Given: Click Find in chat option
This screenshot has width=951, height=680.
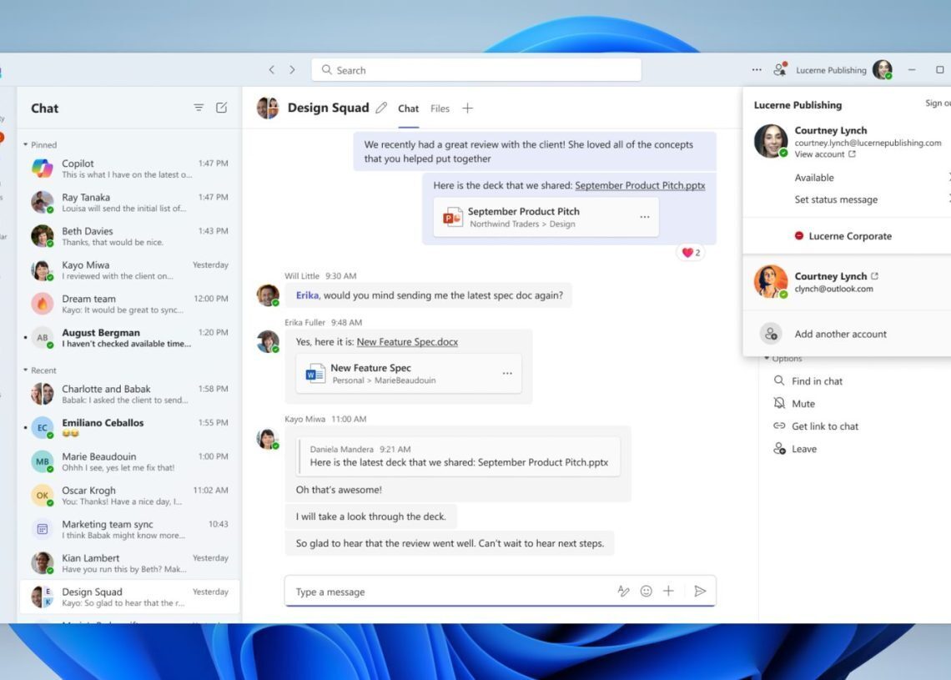Looking at the screenshot, I should (808, 381).
